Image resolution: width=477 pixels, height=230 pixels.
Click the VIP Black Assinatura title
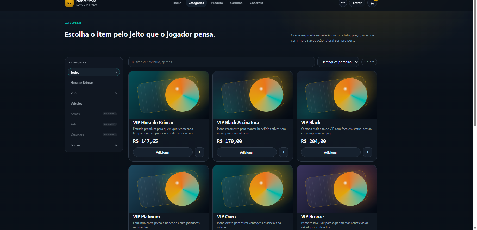point(238,123)
